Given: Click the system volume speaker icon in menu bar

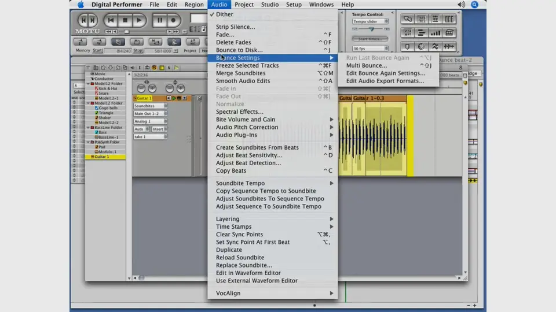Looking at the screenshot, I should coord(461,5).
